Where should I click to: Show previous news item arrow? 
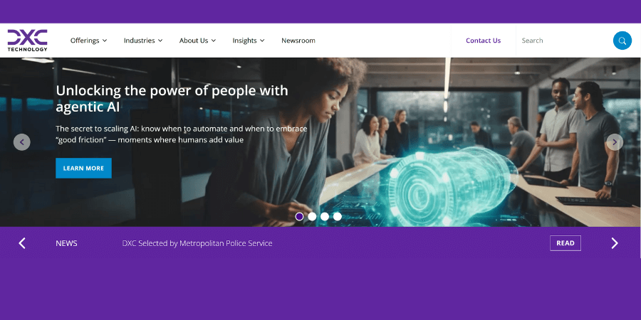22,243
